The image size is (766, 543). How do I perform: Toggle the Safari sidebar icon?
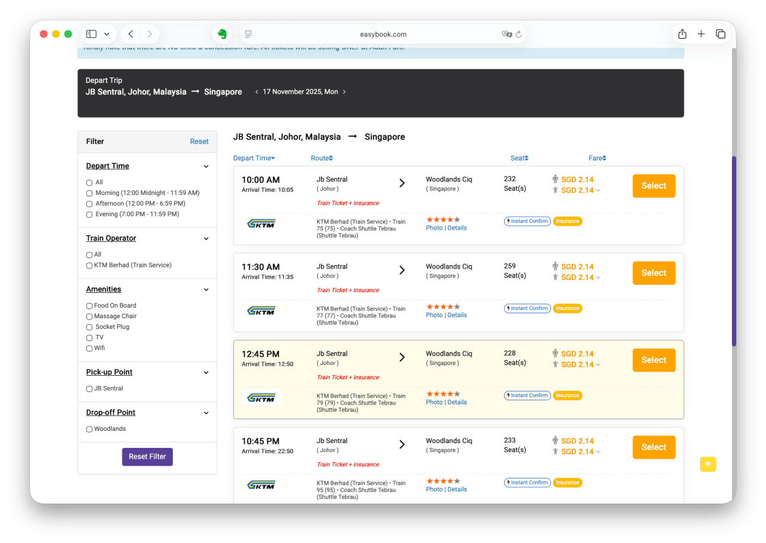point(91,34)
